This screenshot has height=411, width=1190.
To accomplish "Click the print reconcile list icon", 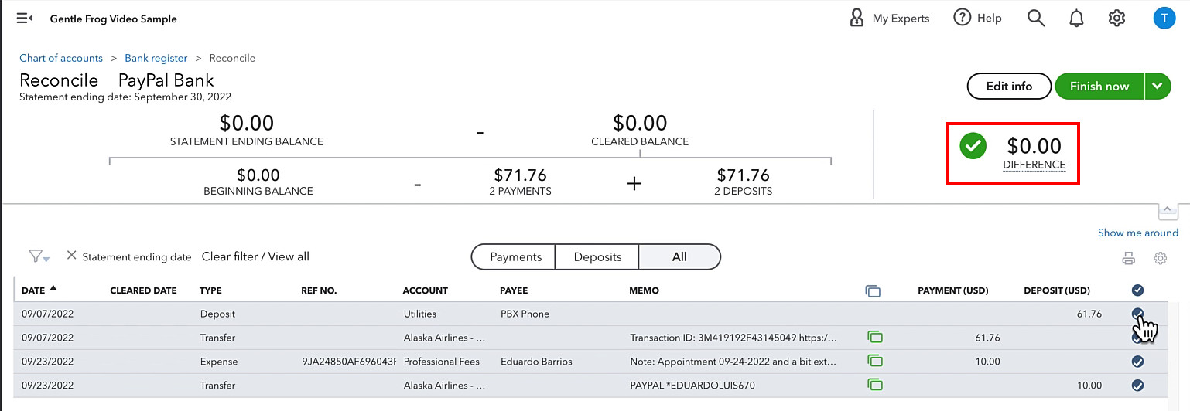I will point(1129,259).
